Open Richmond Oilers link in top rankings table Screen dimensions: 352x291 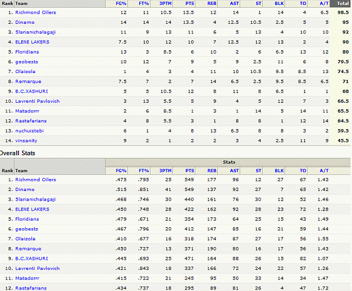(x=35, y=12)
